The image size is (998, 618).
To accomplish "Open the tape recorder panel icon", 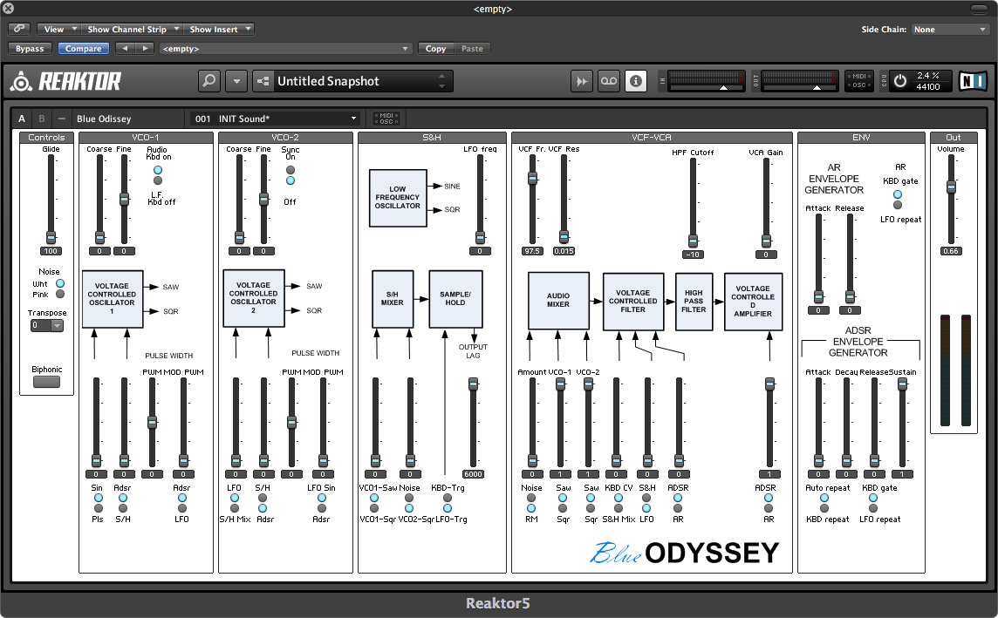I will (608, 81).
